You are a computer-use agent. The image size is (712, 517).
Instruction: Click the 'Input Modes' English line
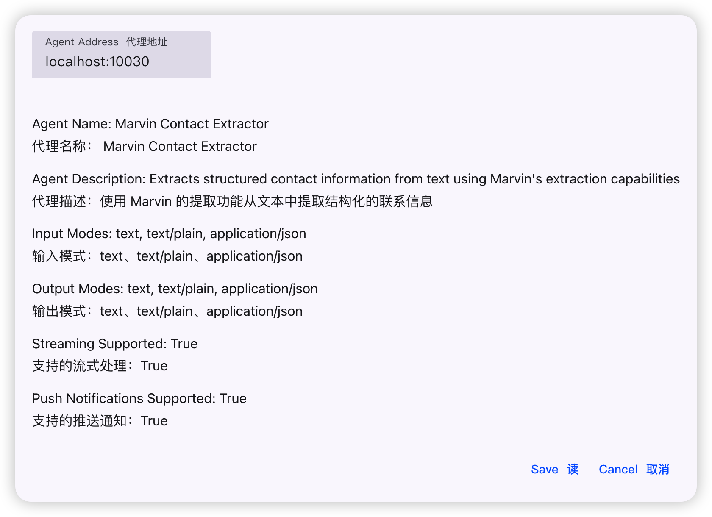pos(169,233)
